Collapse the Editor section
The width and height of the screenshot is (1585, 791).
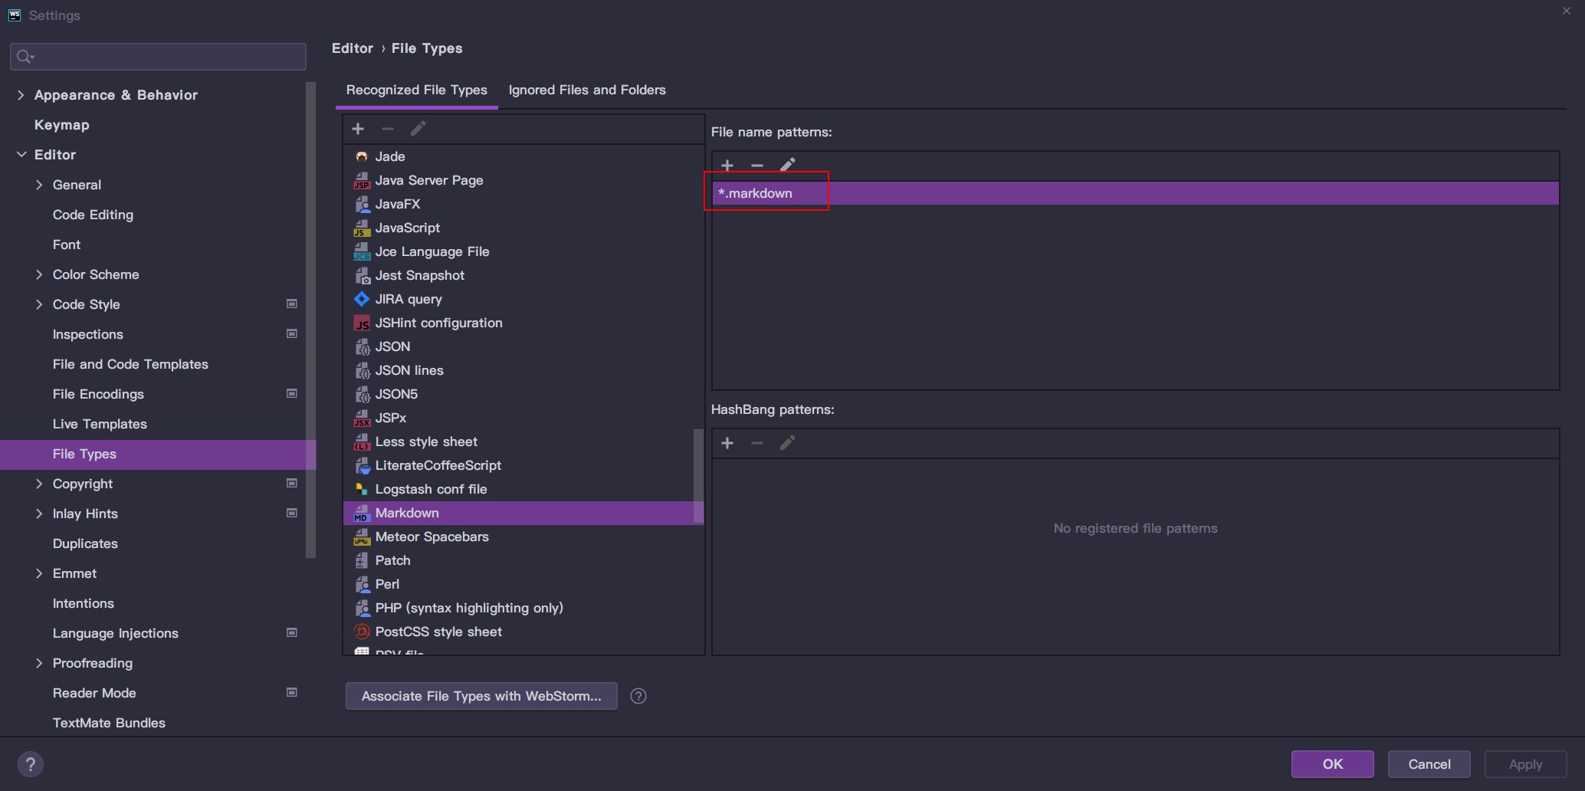tap(21, 155)
